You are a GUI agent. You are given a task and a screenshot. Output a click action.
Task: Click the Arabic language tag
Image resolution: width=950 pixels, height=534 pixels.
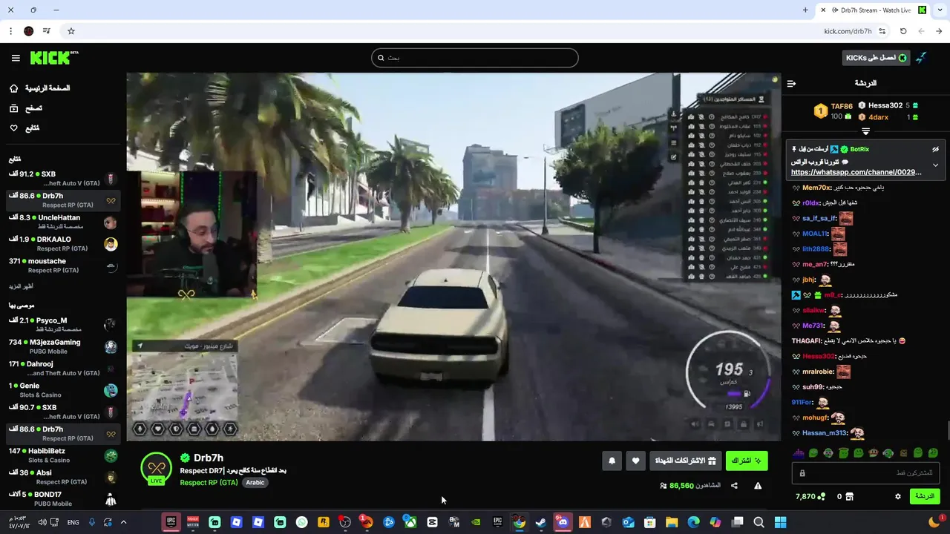click(x=255, y=482)
